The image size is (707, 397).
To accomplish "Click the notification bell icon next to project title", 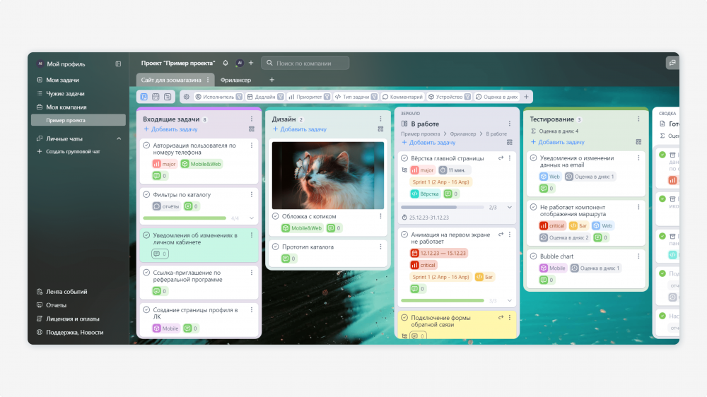I will coord(226,63).
